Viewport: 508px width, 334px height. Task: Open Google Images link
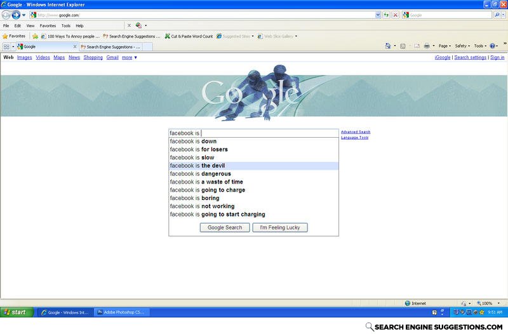tap(24, 57)
